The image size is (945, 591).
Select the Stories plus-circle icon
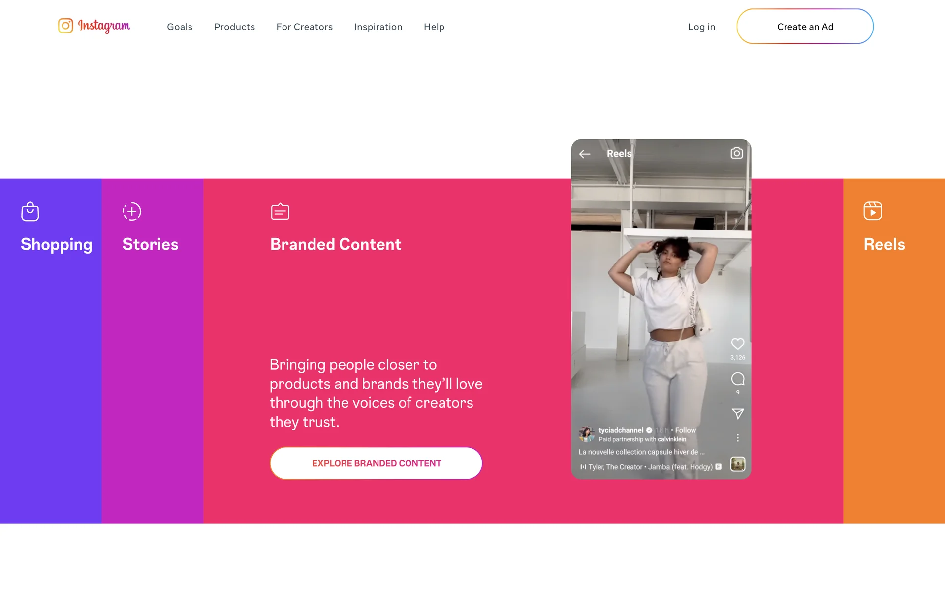coord(132,211)
